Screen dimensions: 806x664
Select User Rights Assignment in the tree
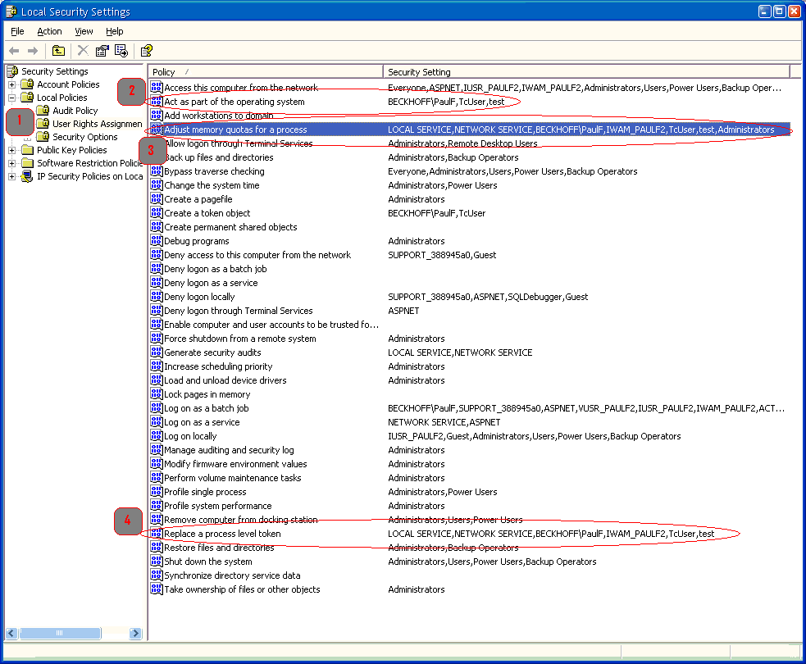tap(97, 124)
